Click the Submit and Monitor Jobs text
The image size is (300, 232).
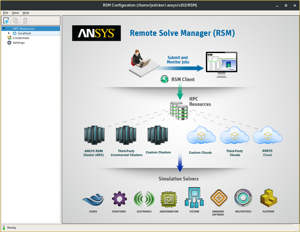(x=178, y=60)
